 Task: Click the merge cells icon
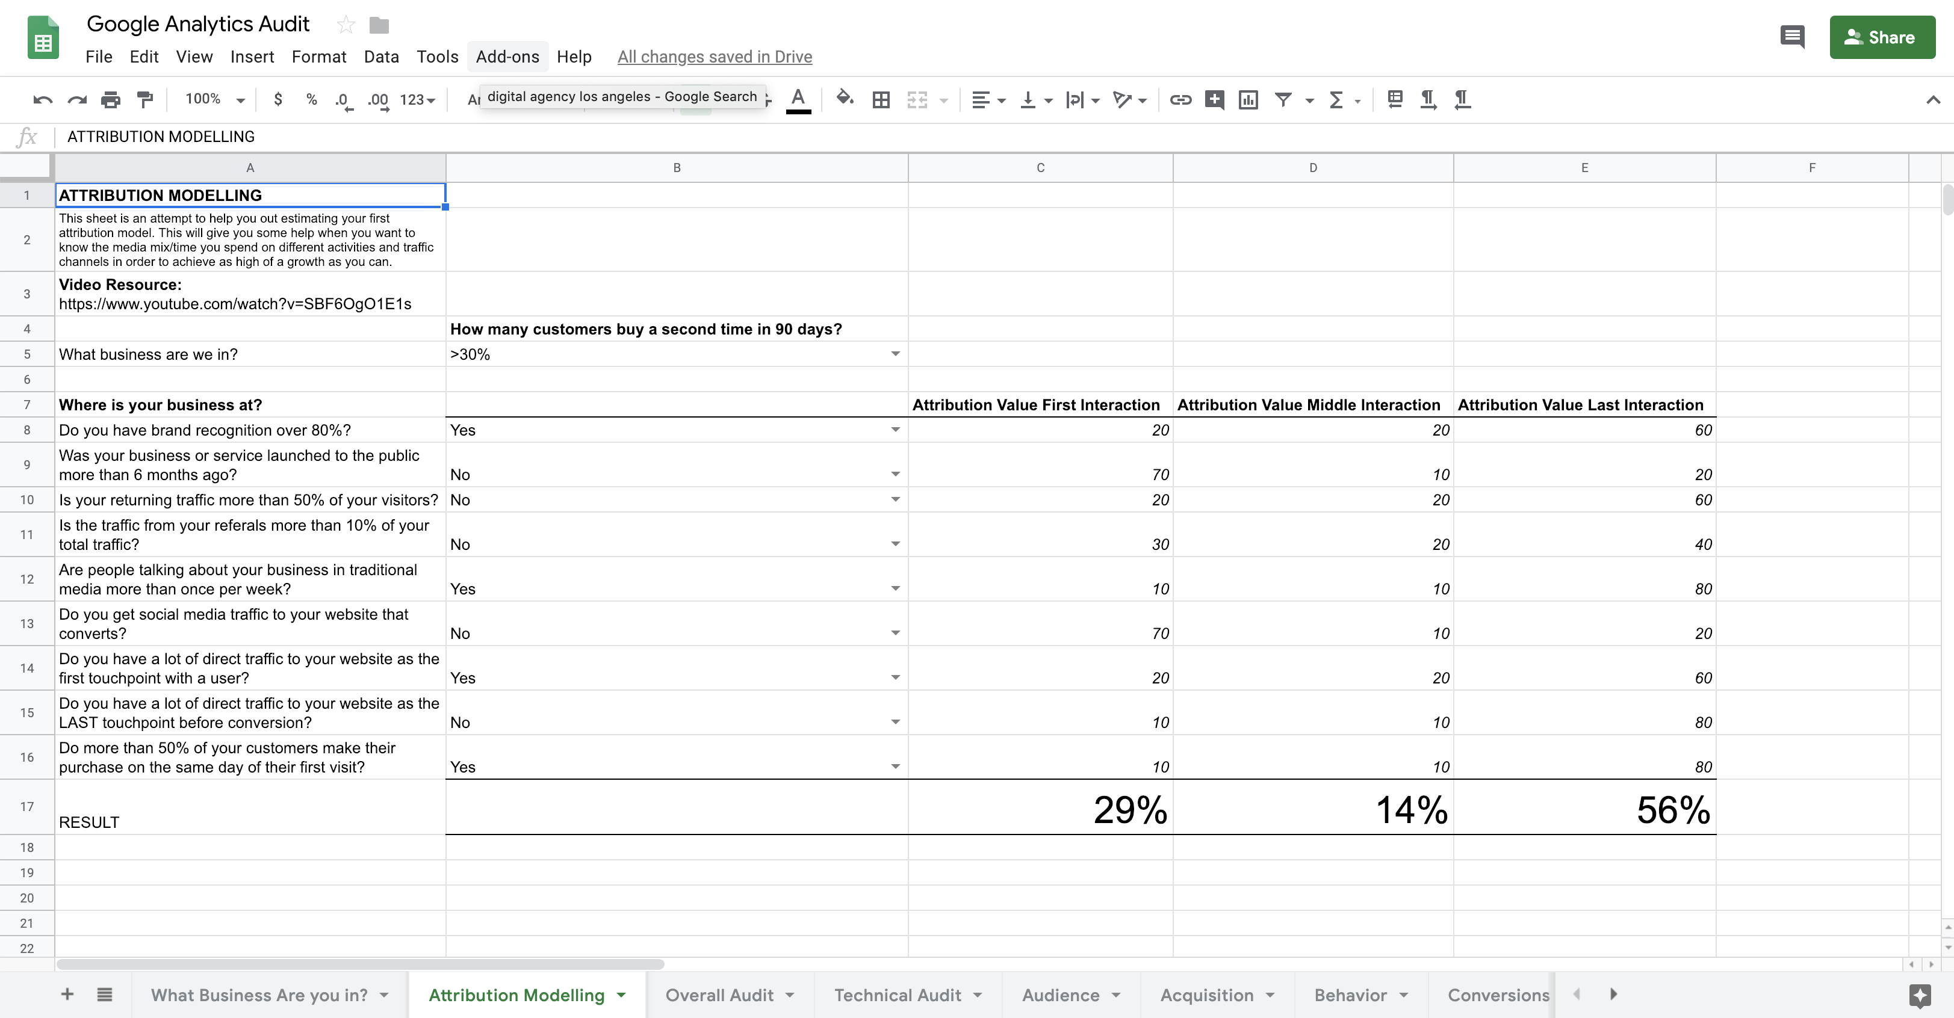tap(917, 99)
